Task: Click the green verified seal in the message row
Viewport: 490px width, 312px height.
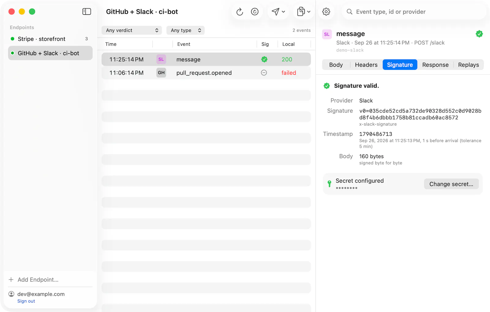Action: point(264,59)
